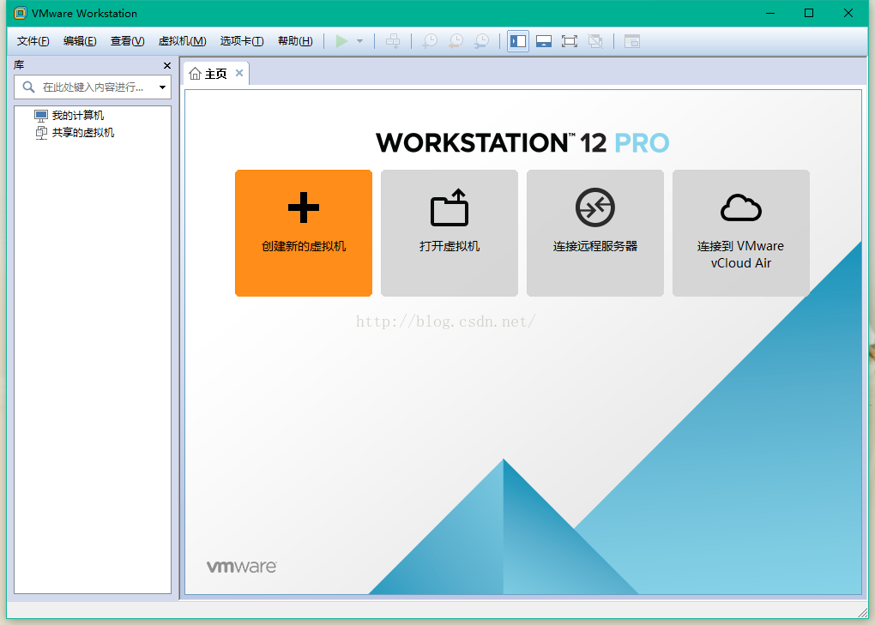This screenshot has width=875, height=625.
Task: Click the Unity mode toolbar icon
Action: 595,41
